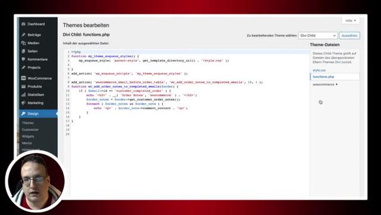The height and width of the screenshot is (215, 381).
Task: Expand the woocommerce folder in Theme-Dateien
Action: [325, 85]
